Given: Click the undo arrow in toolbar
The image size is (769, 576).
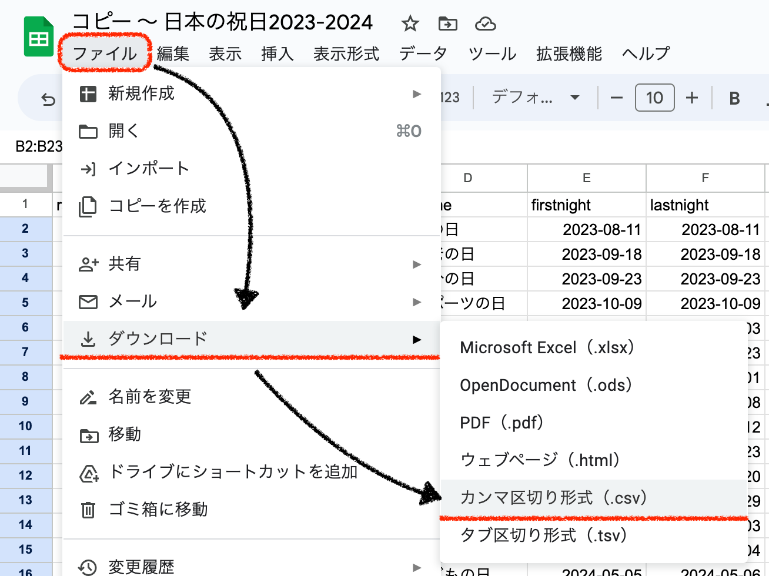Looking at the screenshot, I should [48, 99].
